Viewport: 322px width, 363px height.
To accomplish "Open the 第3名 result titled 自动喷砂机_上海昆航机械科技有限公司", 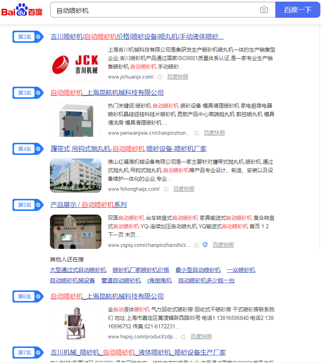I will [107, 93].
